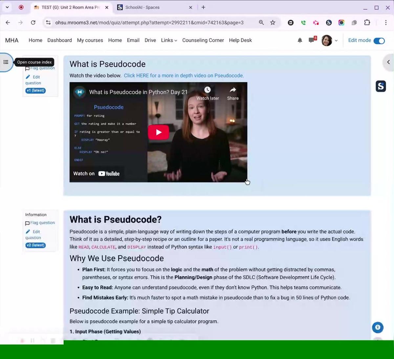The height and width of the screenshot is (359, 394).
Task: Play the Pseudocode YouTube video
Action: 158,132
